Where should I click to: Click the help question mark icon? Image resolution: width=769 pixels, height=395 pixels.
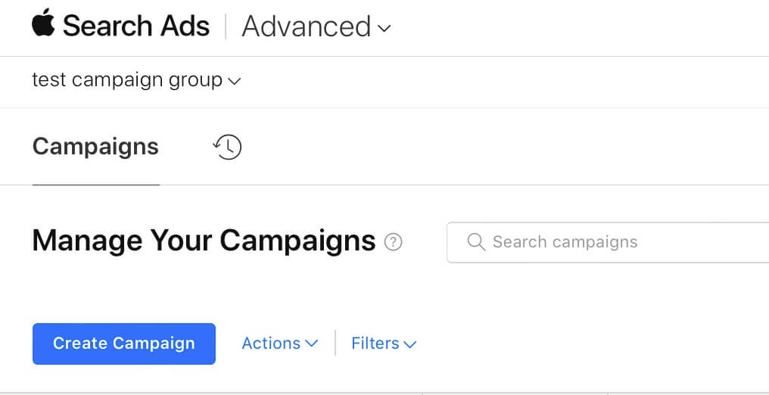tap(393, 242)
